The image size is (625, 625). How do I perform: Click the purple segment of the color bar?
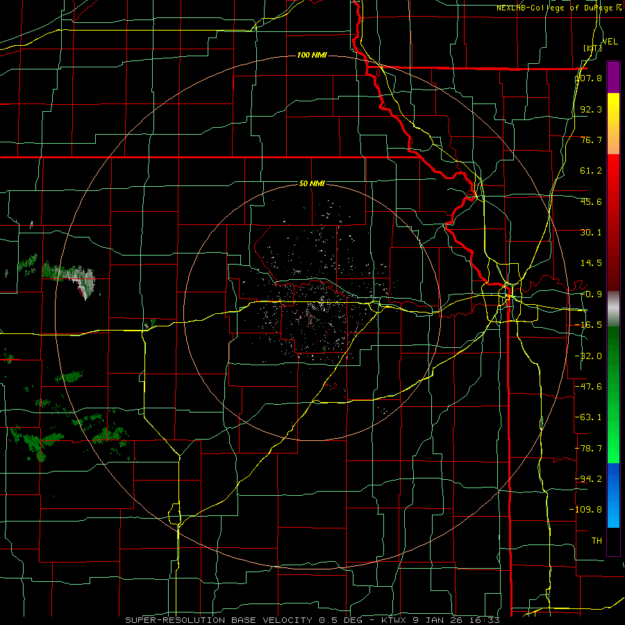613,77
